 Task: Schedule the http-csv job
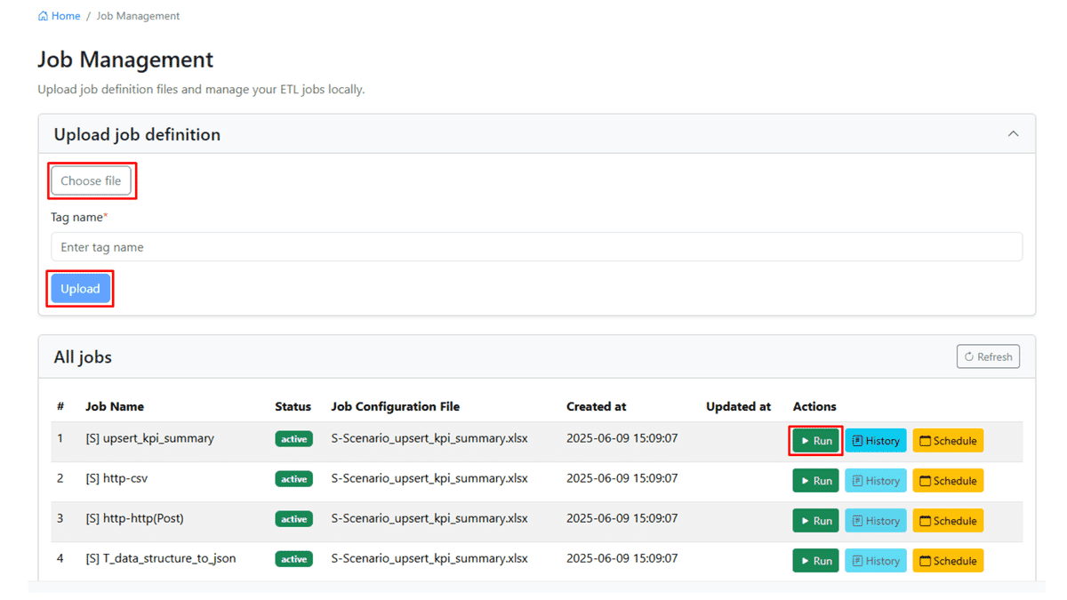(948, 481)
